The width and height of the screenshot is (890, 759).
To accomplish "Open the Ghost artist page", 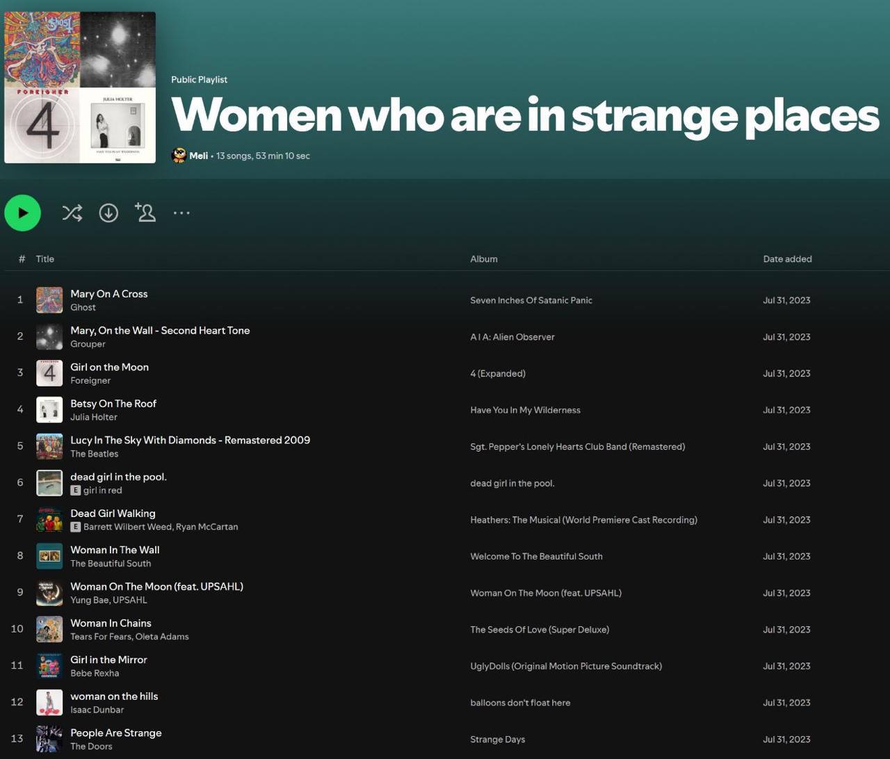I will tap(83, 307).
